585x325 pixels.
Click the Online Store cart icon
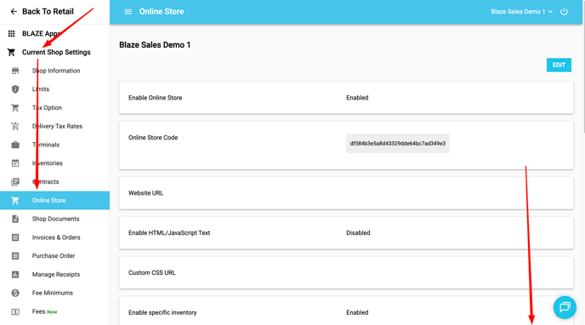coord(15,201)
